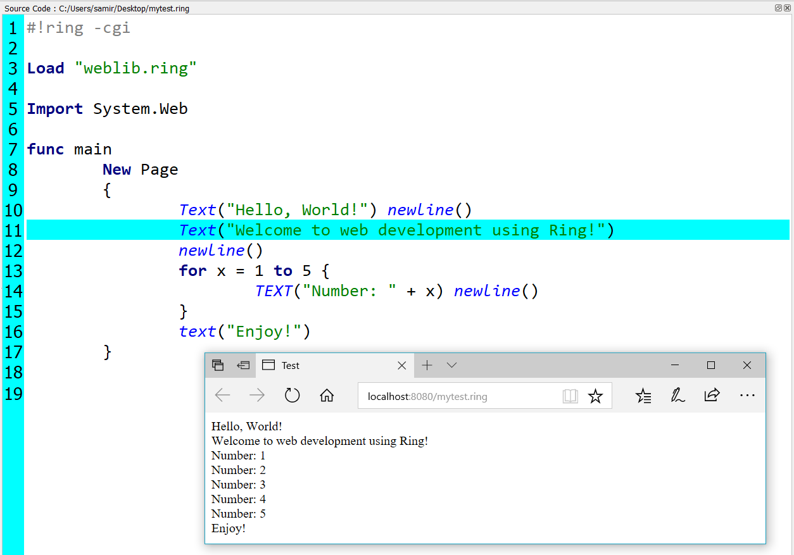Open the tab list chevron dropdown
The height and width of the screenshot is (555, 794).
pyautogui.click(x=451, y=365)
